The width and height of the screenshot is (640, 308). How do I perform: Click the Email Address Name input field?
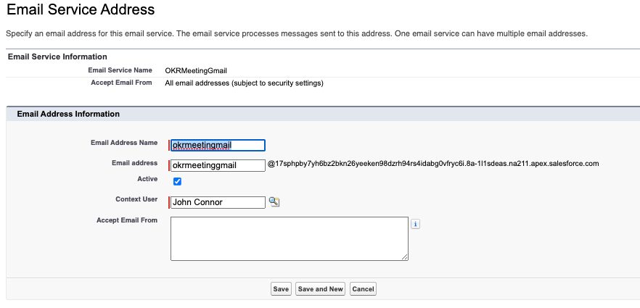(218, 145)
